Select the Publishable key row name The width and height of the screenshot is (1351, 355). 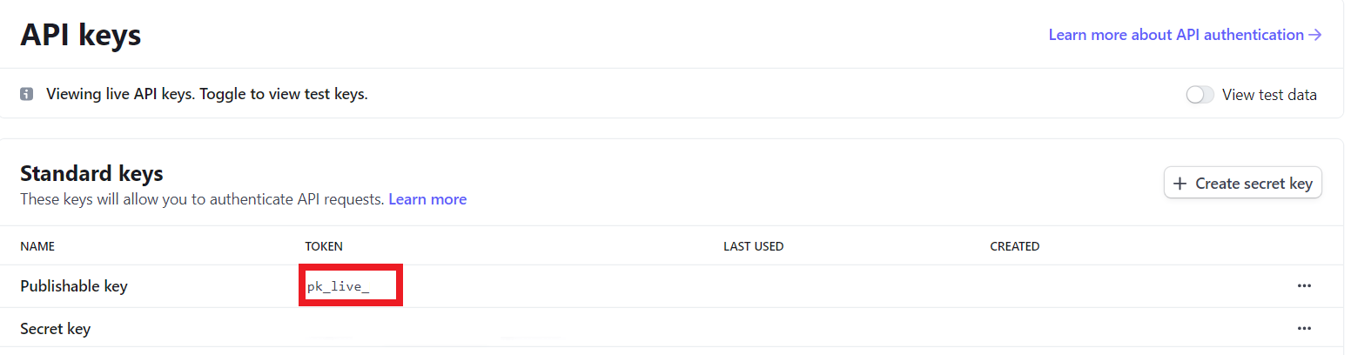tap(74, 285)
